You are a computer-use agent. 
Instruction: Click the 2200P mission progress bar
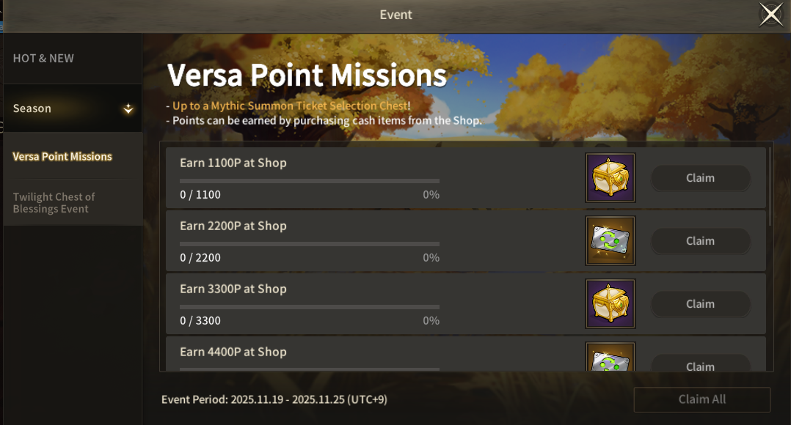pyautogui.click(x=309, y=243)
